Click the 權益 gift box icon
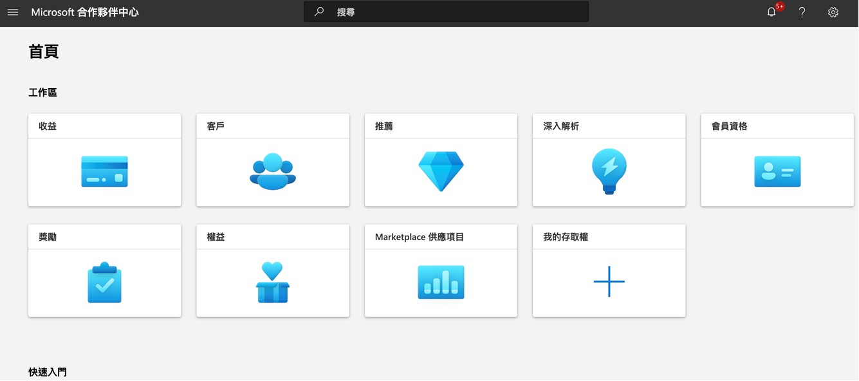 [x=273, y=283]
